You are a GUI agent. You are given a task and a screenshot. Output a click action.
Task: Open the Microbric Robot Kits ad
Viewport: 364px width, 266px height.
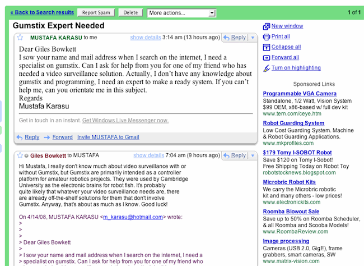tap(290, 182)
